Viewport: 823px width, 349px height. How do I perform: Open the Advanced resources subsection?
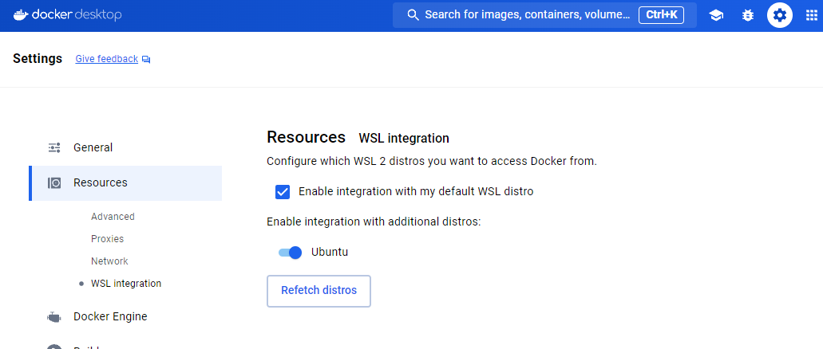(113, 217)
